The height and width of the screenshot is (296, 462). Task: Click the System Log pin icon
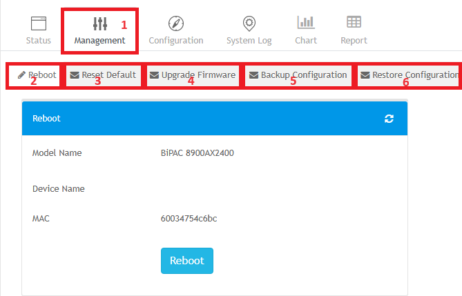pyautogui.click(x=249, y=23)
